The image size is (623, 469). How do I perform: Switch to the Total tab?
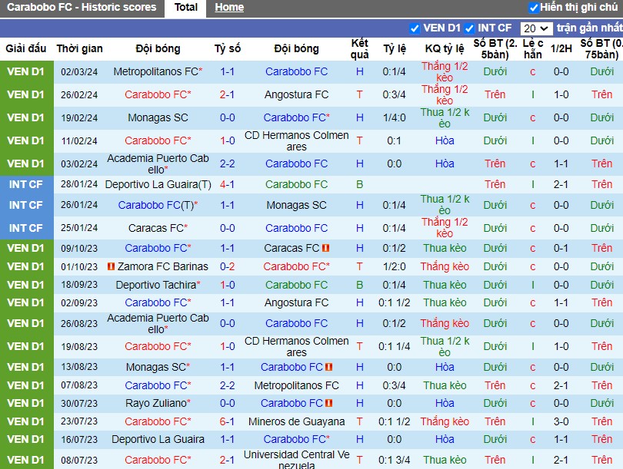(185, 8)
